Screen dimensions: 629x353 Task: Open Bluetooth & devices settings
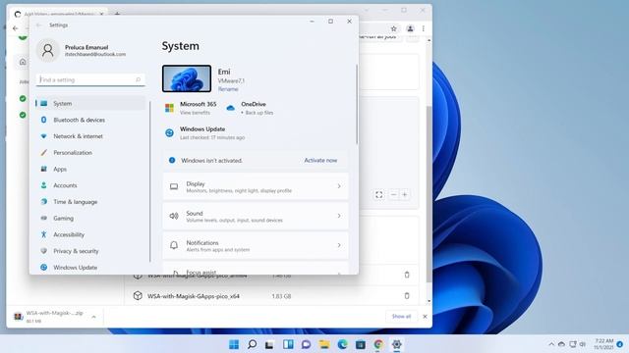point(90,120)
